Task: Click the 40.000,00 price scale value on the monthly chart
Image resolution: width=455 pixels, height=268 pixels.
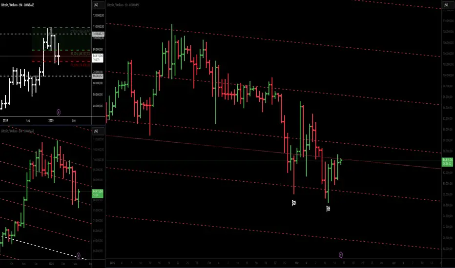Action: click(x=98, y=106)
